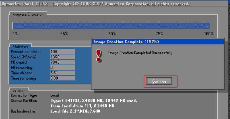Click the 100% progress label
This screenshot has height=119, width=230.
(x=208, y=34)
